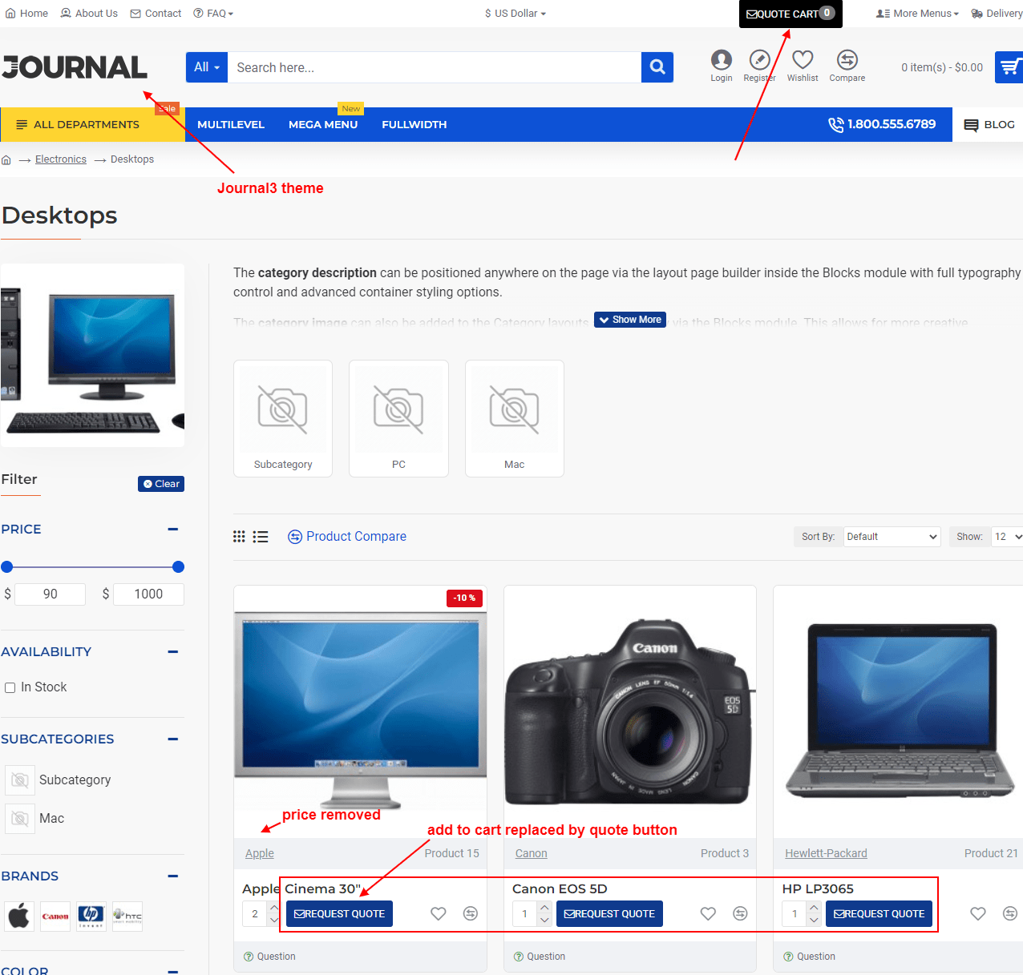Filter by HTC brand logo
This screenshot has height=975, width=1023.
click(127, 916)
